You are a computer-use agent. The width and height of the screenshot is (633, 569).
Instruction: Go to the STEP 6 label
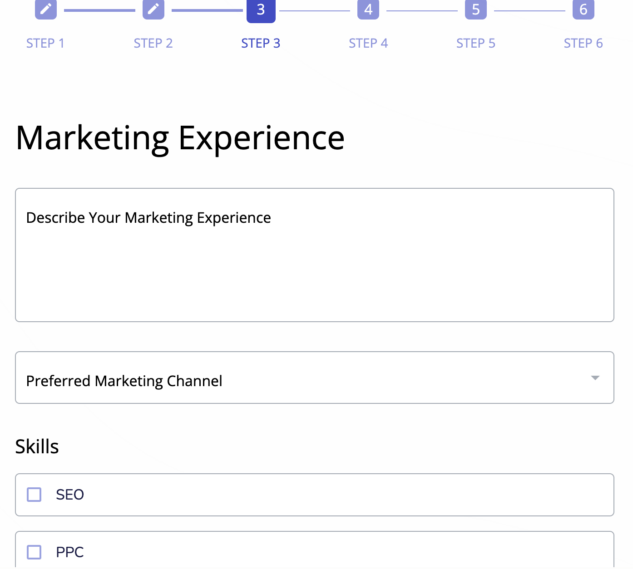click(584, 44)
